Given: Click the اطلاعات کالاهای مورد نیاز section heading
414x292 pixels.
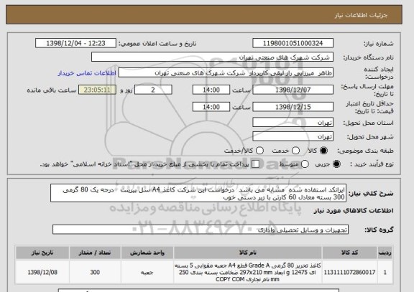Looking at the screenshot, I should click(x=354, y=210).
